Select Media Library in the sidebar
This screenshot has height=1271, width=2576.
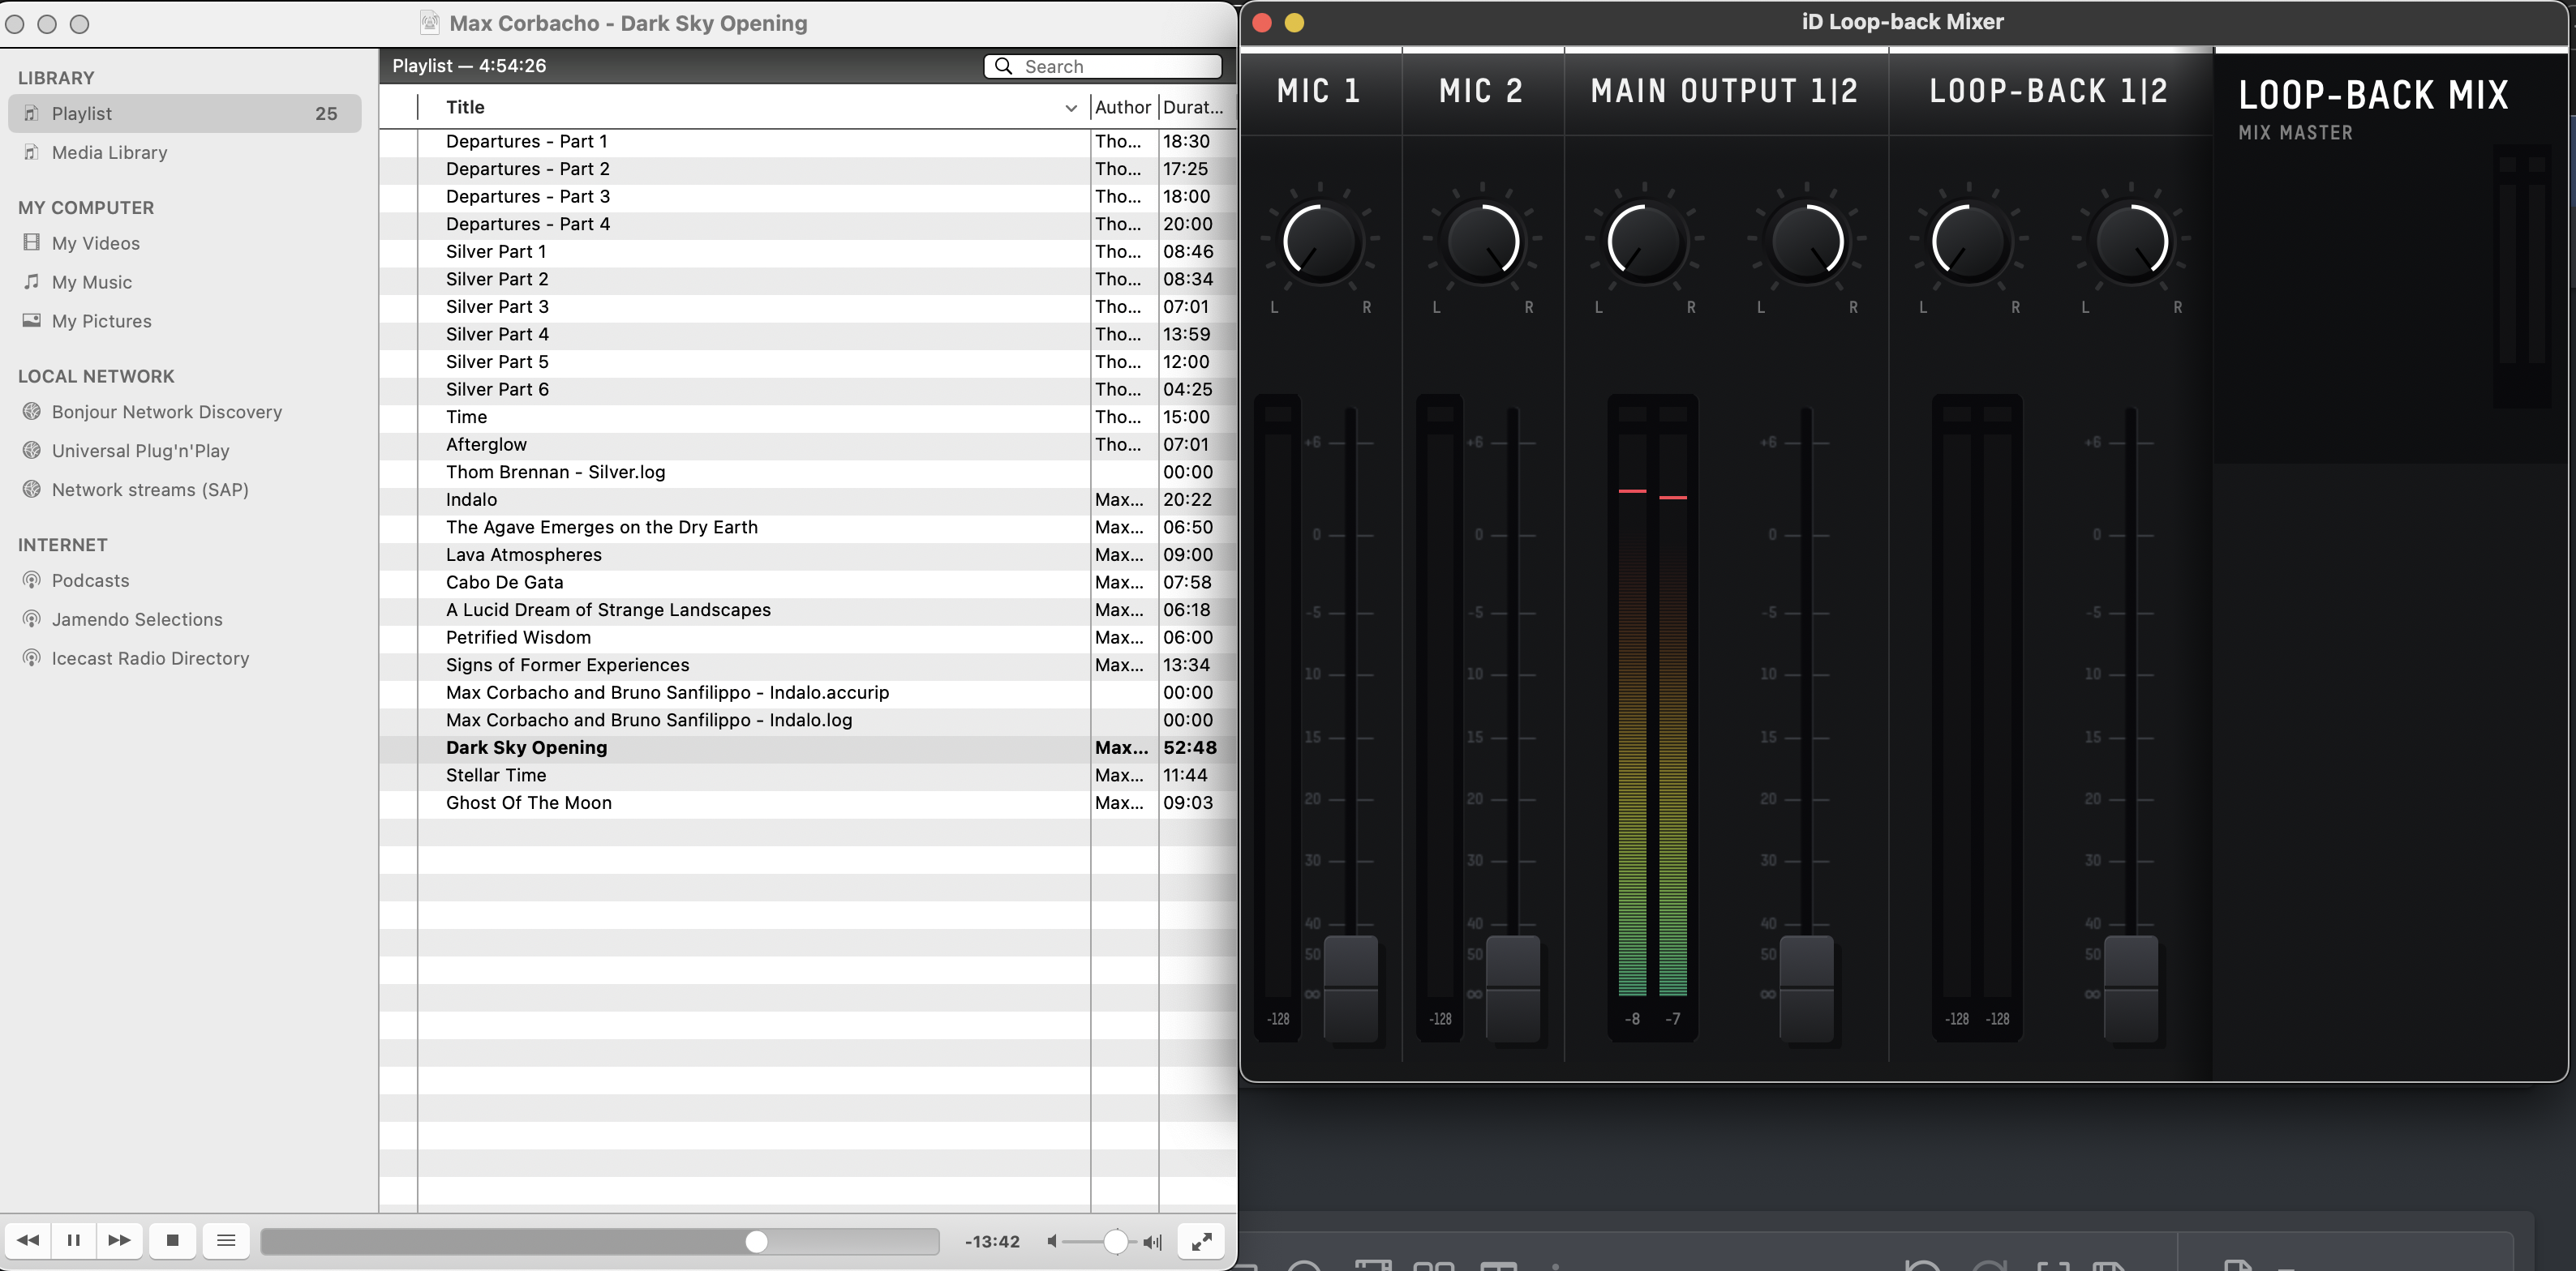(109, 152)
